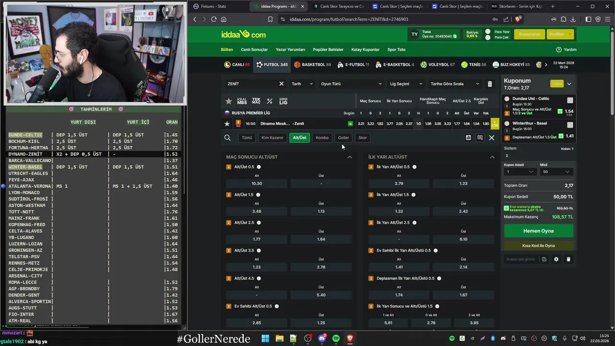This screenshot has height=346, width=615.
Task: Open the Kuponlarım button
Action: point(529,34)
